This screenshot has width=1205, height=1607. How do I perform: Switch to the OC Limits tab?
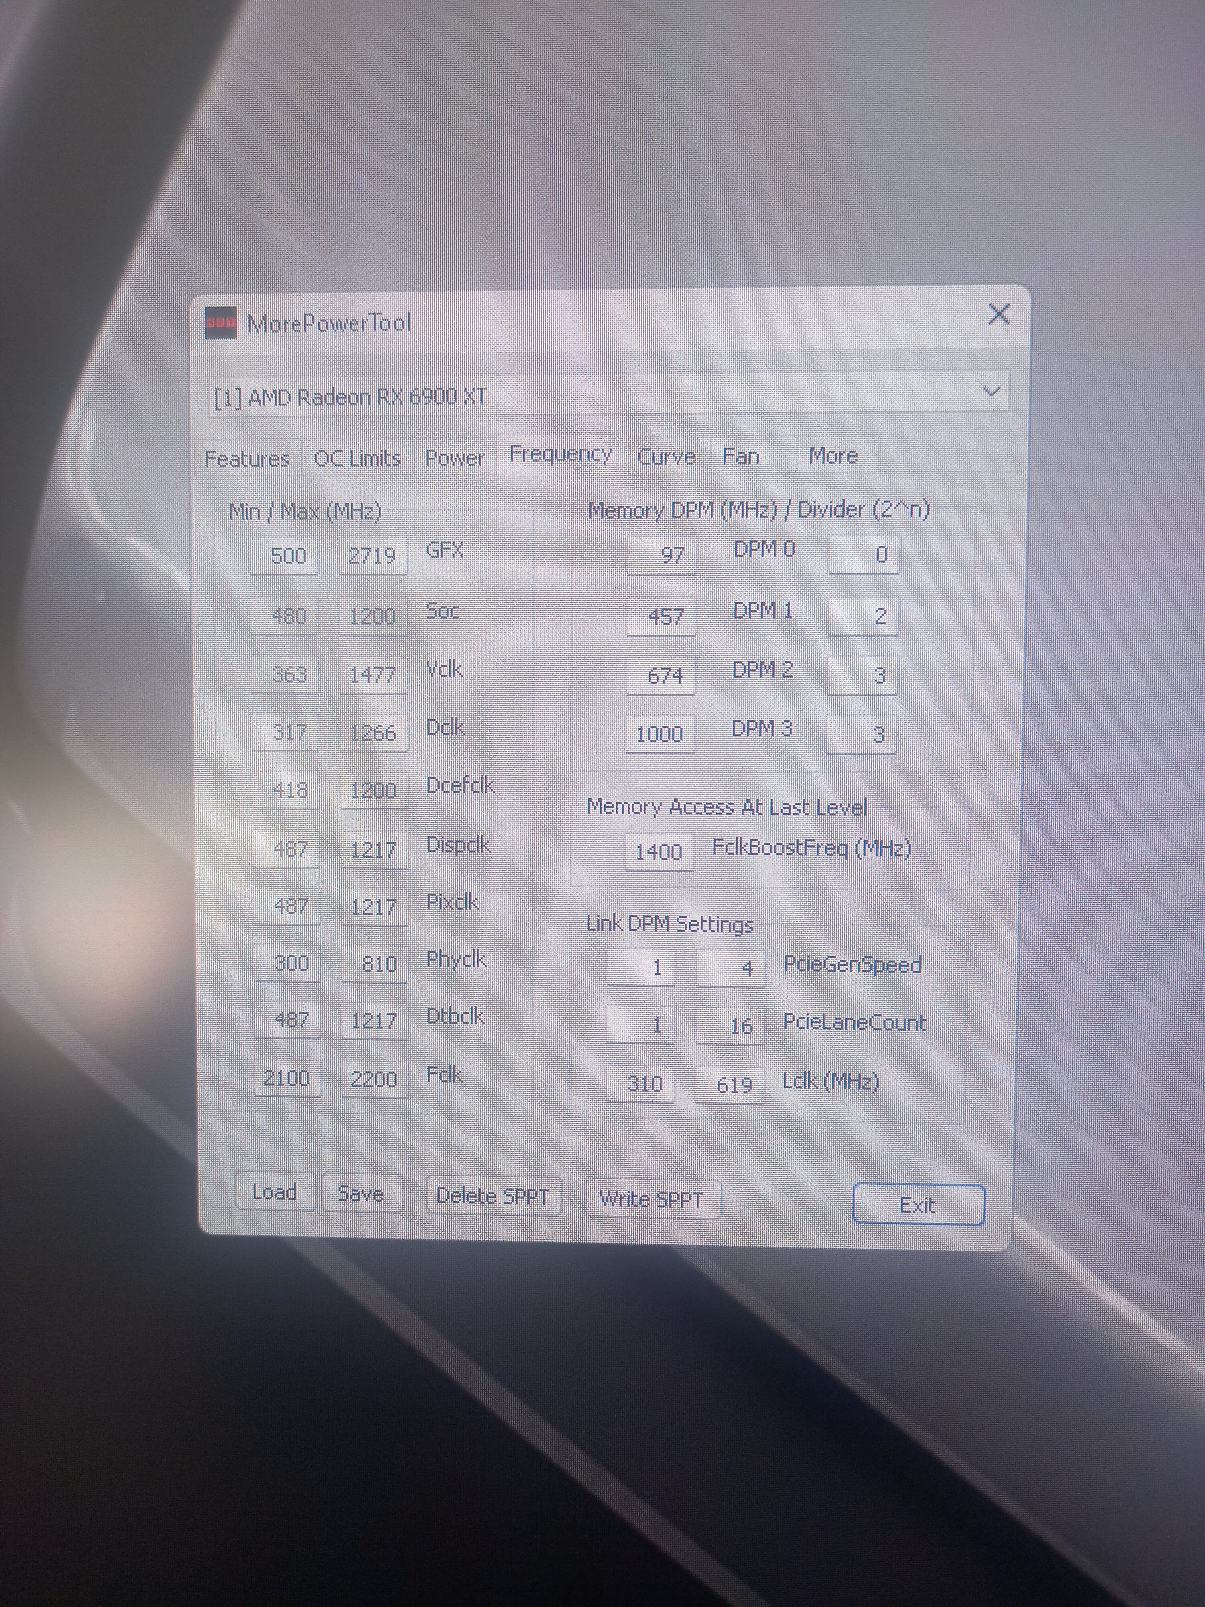click(x=357, y=458)
